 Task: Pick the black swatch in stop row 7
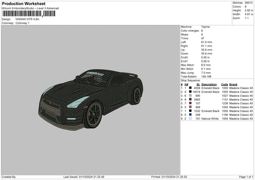click(x=190, y=111)
